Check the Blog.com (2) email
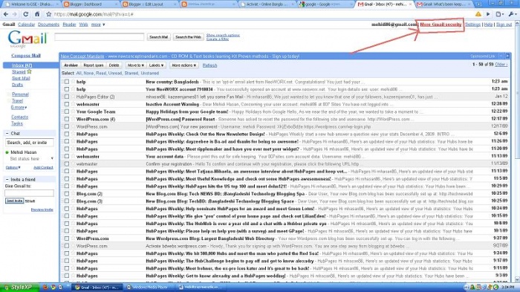The width and height of the screenshot is (520, 292). [x=67, y=194]
